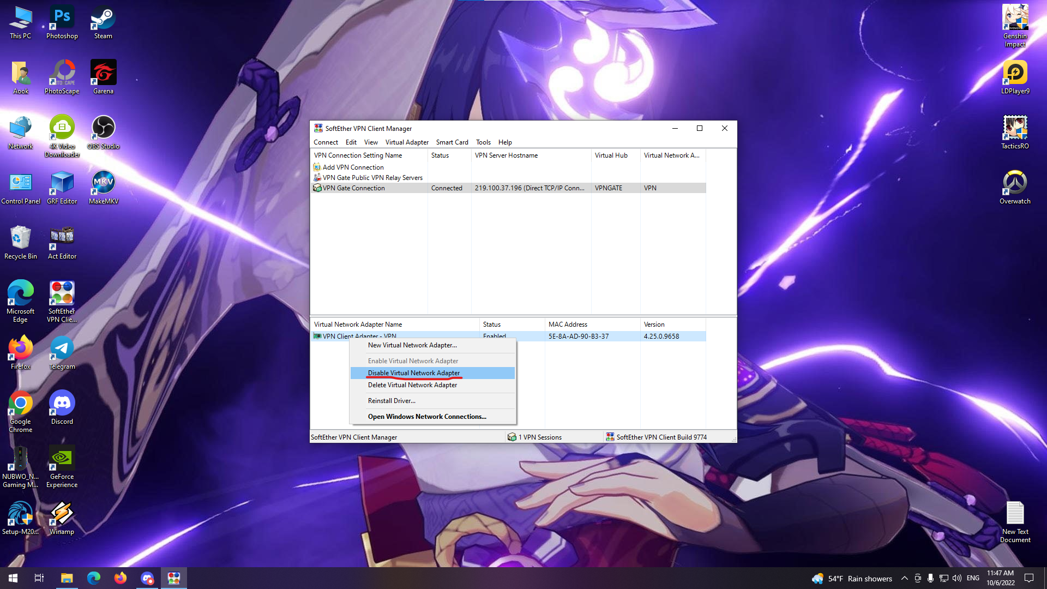Image resolution: width=1047 pixels, height=589 pixels.
Task: Choose New Virtual Network Adapter from context menu
Action: pos(433,345)
